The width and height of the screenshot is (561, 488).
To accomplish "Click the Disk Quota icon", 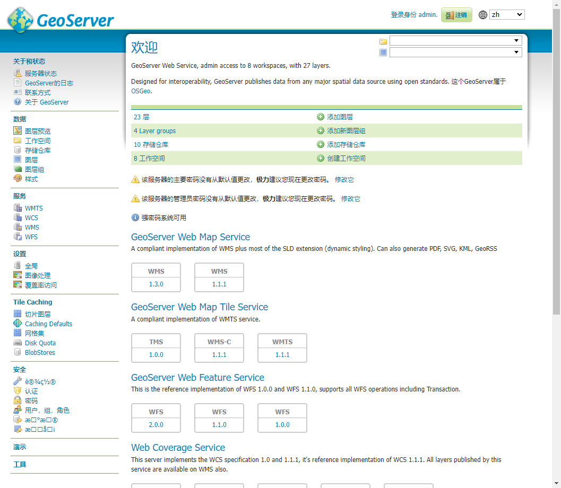I will [18, 343].
